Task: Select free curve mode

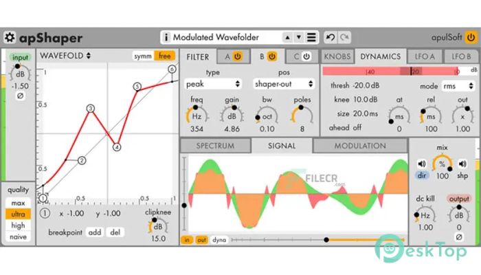Action: [165, 56]
